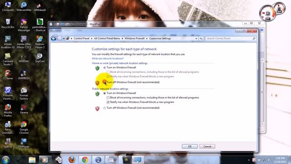Launch SopCast desktop icon
The image size is (291, 164).
click(x=40, y=58)
